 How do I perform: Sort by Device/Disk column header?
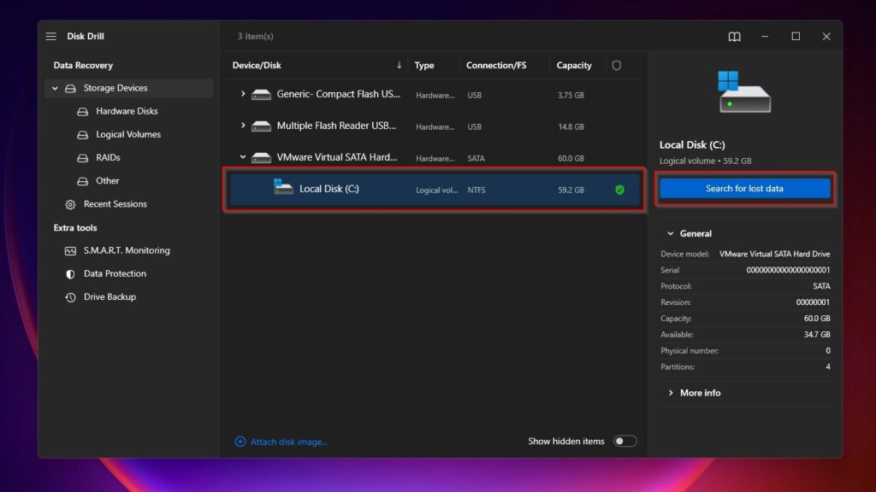pos(257,65)
